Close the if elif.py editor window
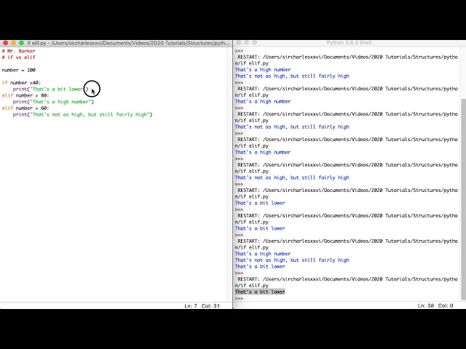 [5, 43]
